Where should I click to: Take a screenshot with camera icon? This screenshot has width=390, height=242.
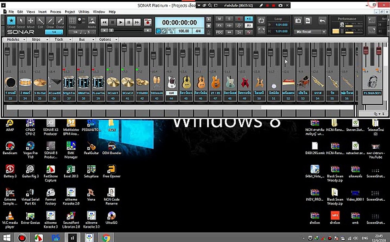pyautogui.click(x=298, y=21)
